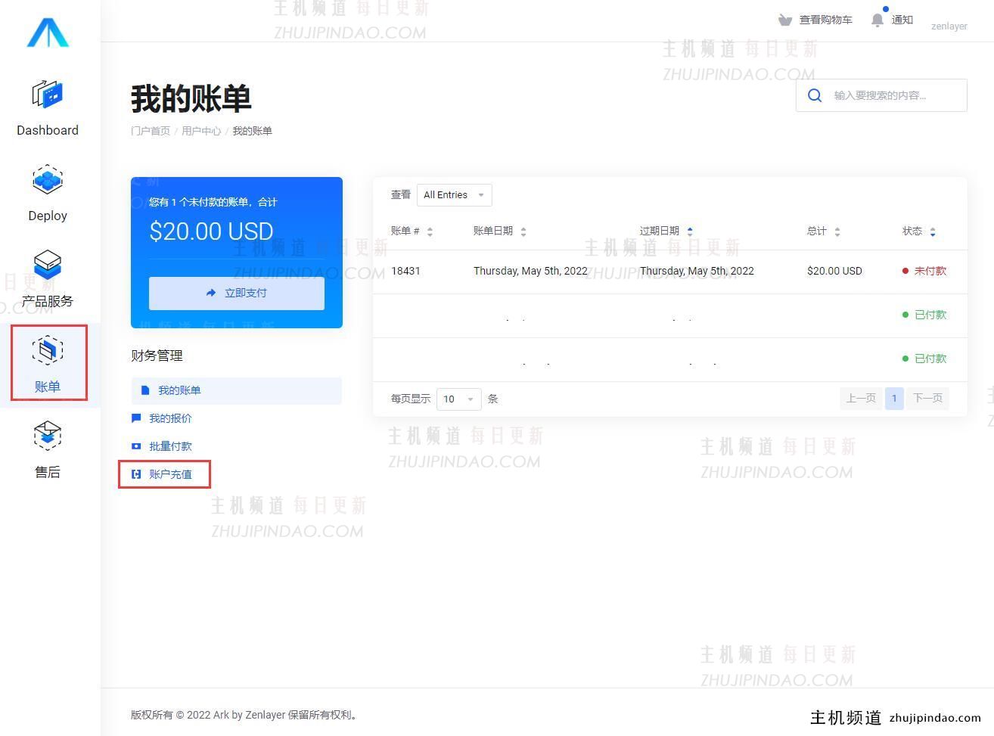The width and height of the screenshot is (994, 736).
Task: Sort by 账单日期 column arrows
Action: click(523, 232)
